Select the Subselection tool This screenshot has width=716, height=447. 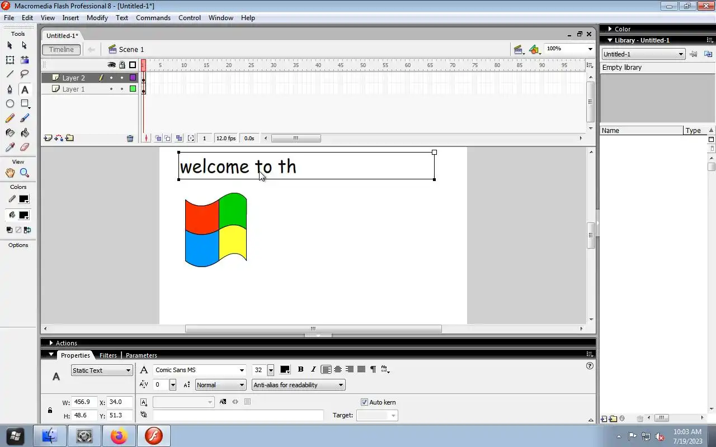point(24,45)
